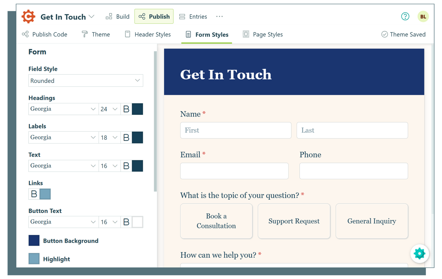This screenshot has height=279, width=442.
Task: Open the Theme section
Action: click(96, 34)
